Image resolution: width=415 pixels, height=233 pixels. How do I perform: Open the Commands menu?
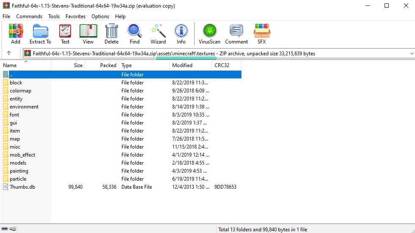(x=29, y=16)
